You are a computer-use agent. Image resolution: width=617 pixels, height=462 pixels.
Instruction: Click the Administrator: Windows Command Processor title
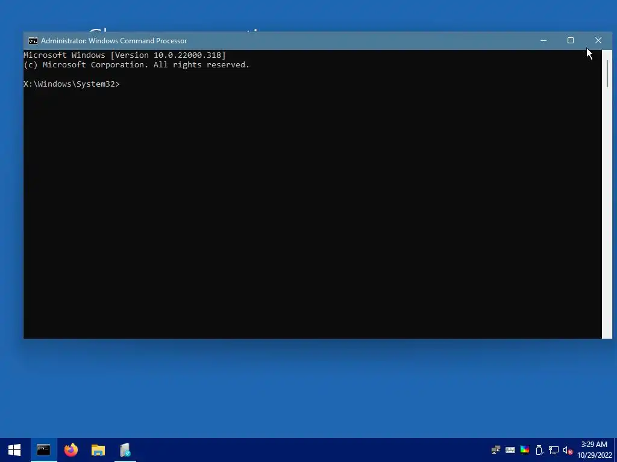pyautogui.click(x=114, y=41)
